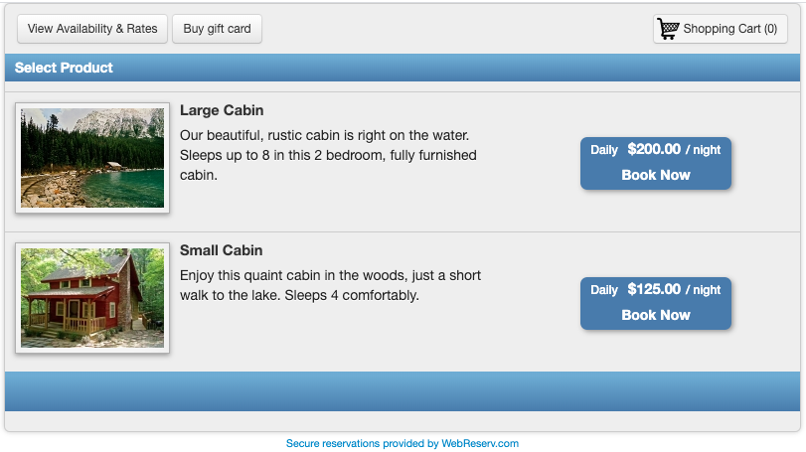806x452 pixels.
Task: Click the Large Cabin description text
Action: (x=328, y=155)
